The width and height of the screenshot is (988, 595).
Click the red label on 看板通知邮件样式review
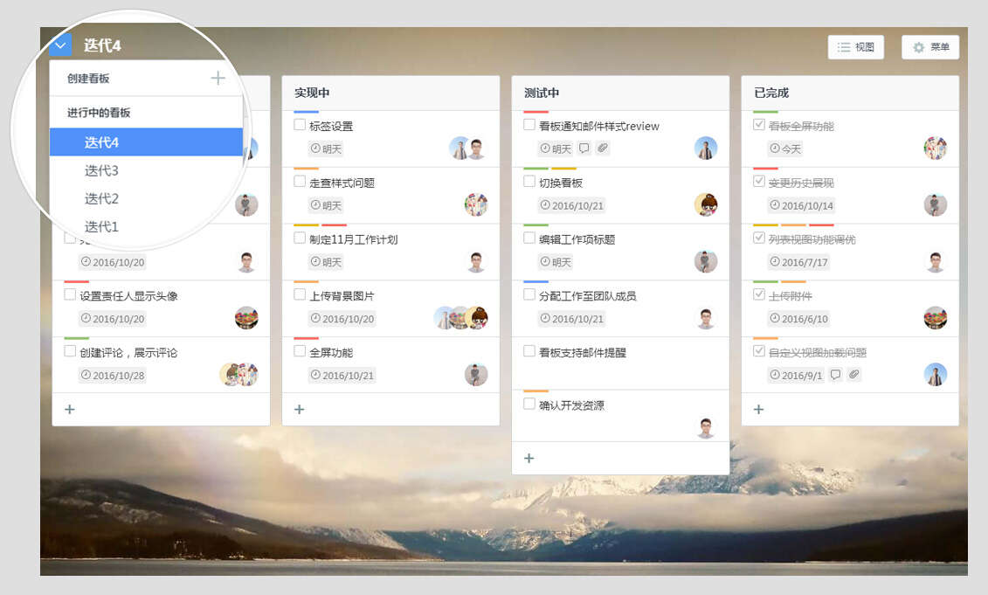536,112
